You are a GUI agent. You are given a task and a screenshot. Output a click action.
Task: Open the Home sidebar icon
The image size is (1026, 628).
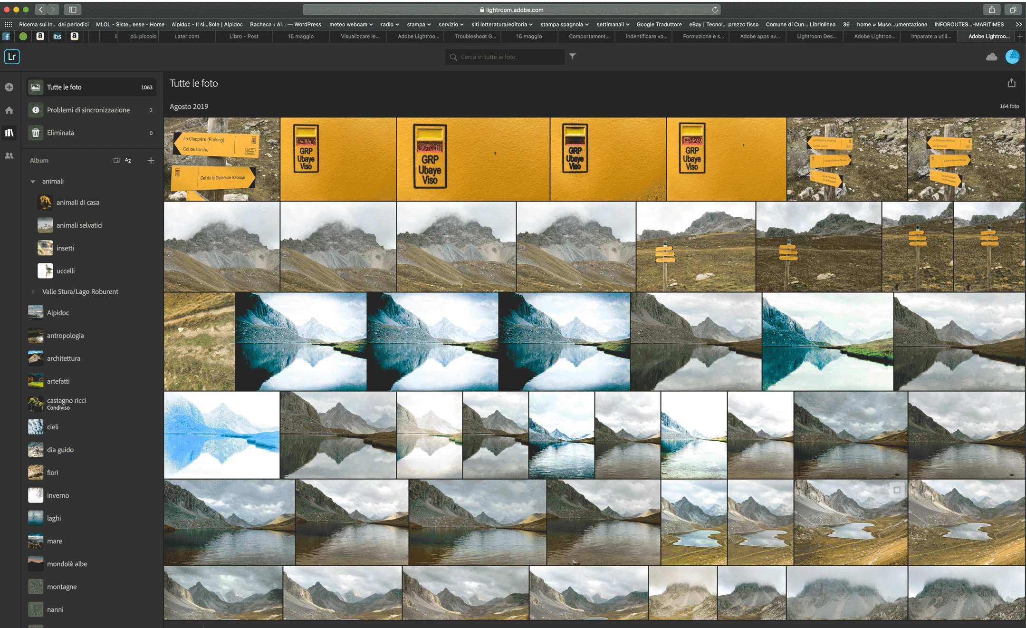(x=9, y=110)
